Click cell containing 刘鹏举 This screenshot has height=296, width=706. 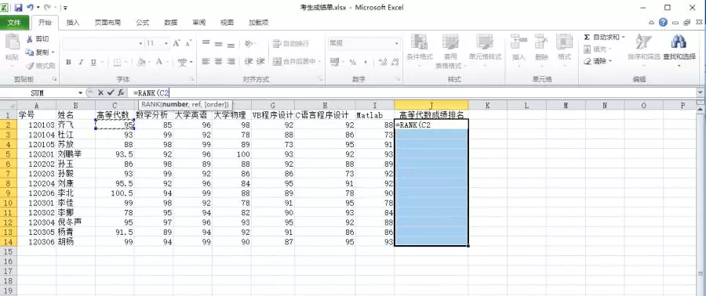75,153
